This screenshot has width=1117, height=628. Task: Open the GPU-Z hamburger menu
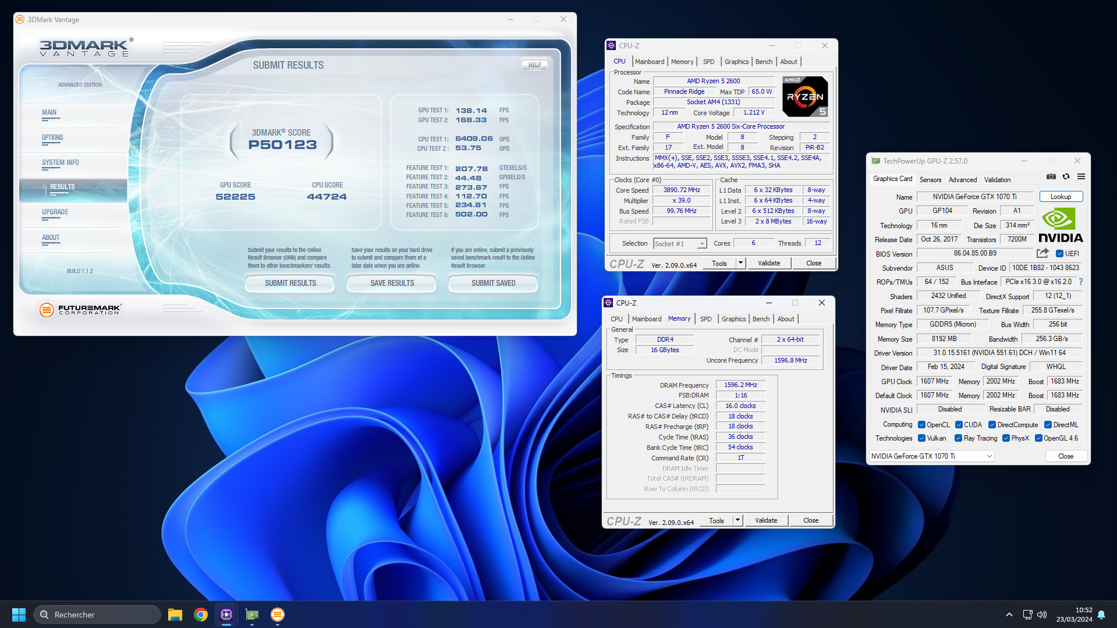[x=1081, y=177]
